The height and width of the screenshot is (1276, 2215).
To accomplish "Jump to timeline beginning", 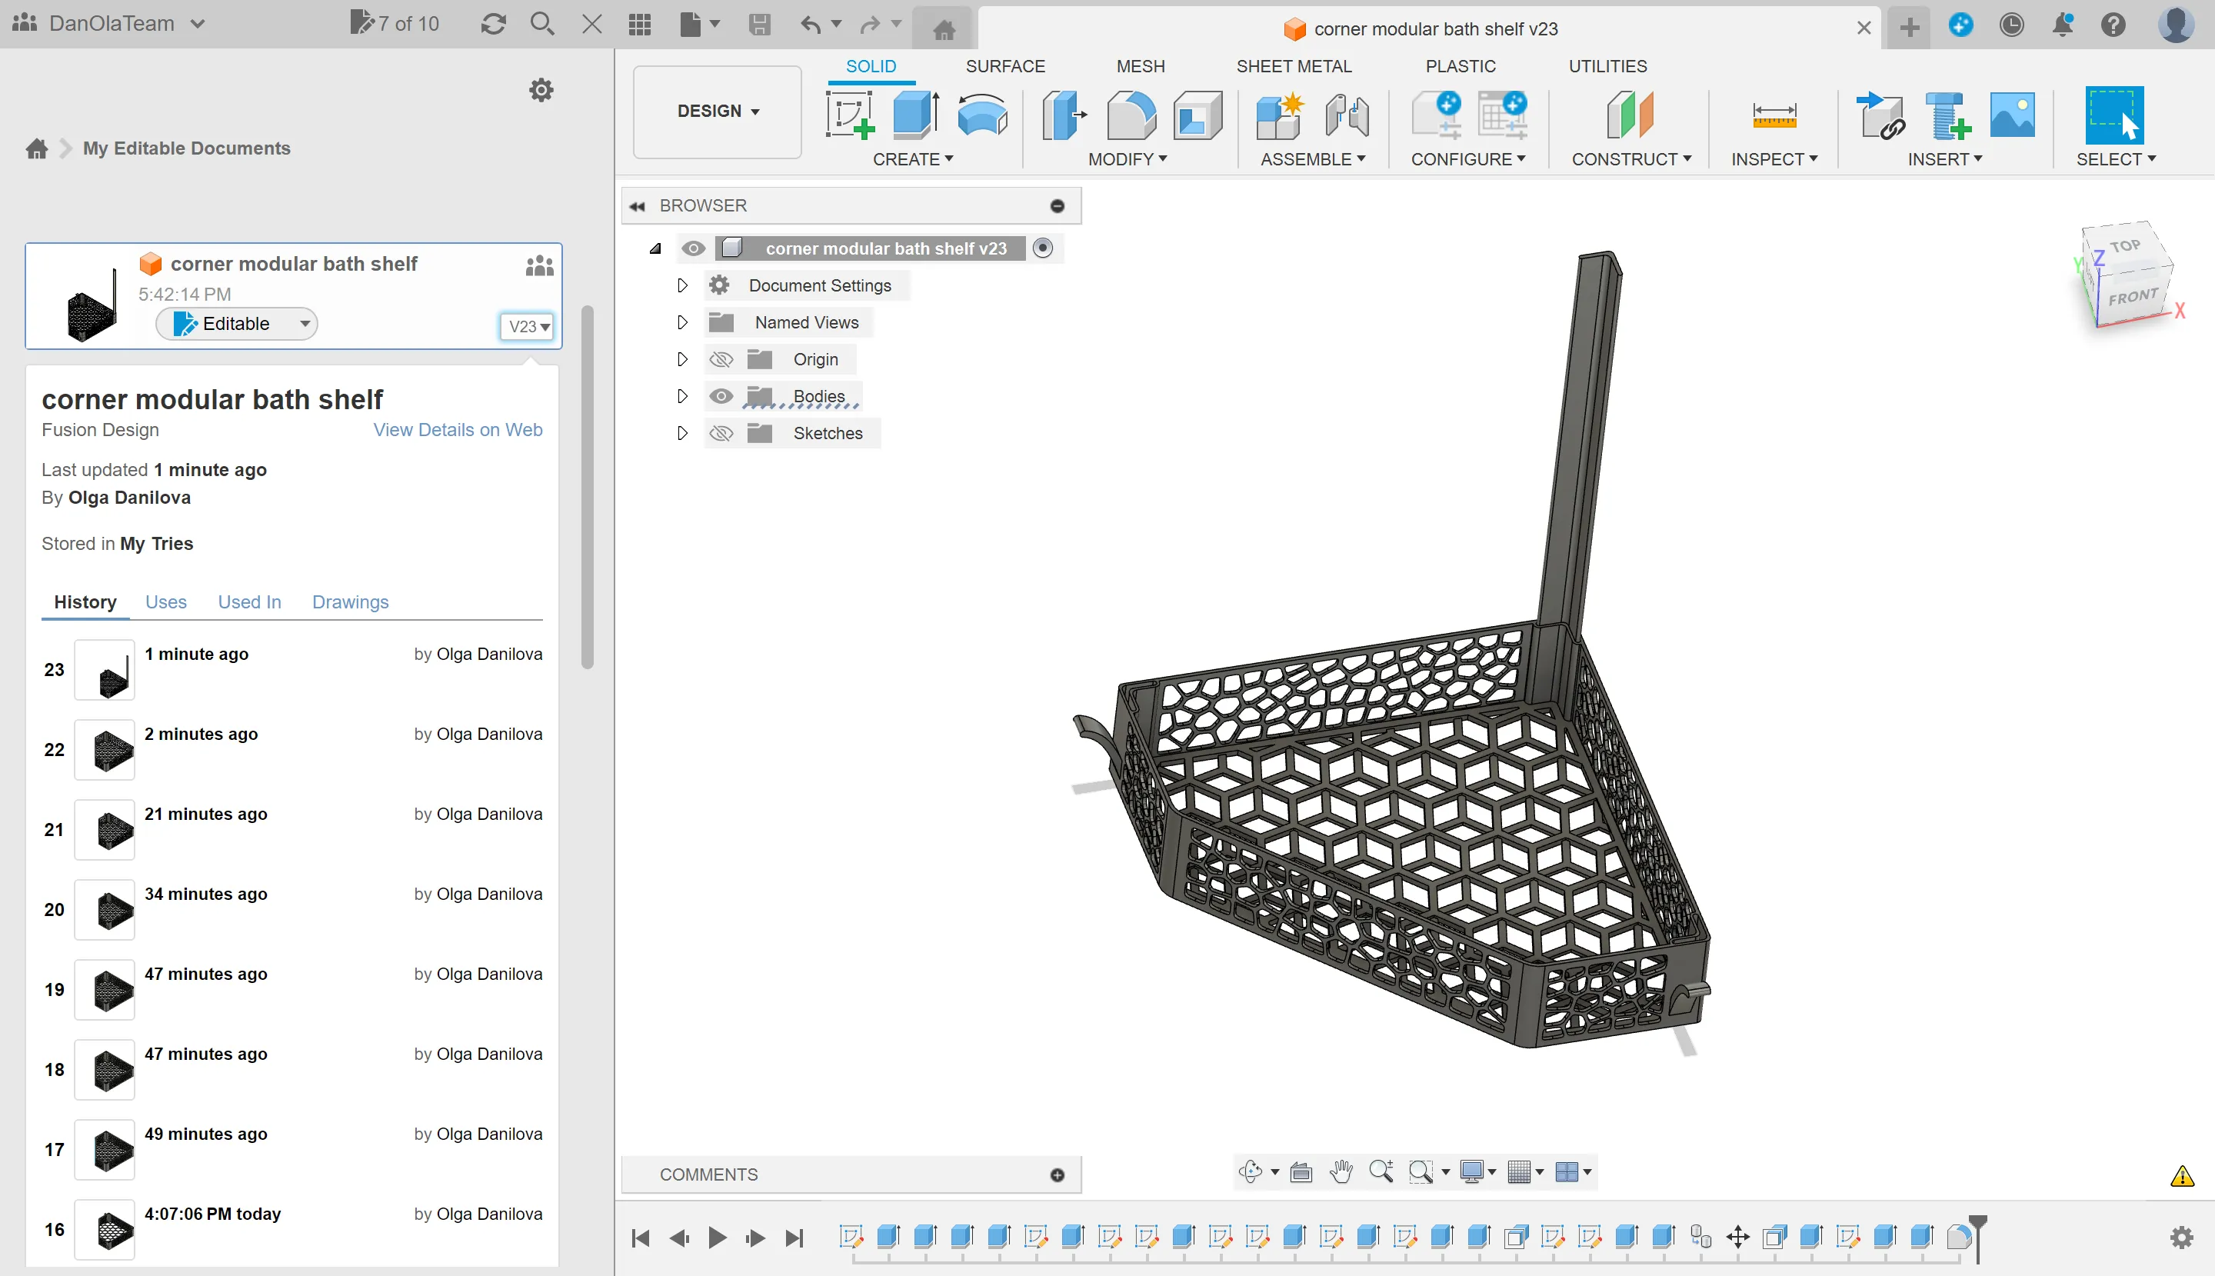I will click(641, 1237).
